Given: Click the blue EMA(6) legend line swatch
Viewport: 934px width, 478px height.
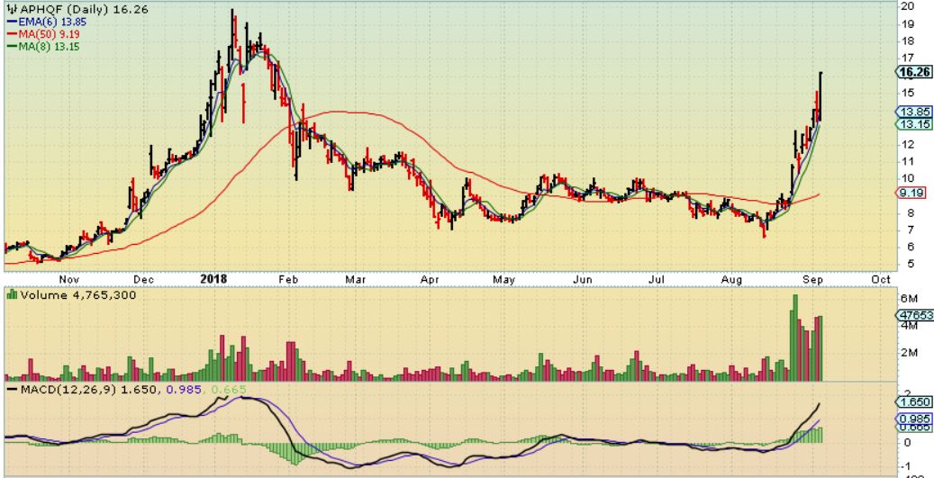Looking at the screenshot, I should (12, 22).
